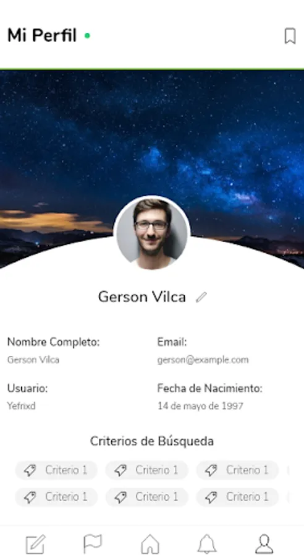This screenshot has height=557, width=304.
Task: Select third Criterio 1 tag in top row
Action: (237, 470)
